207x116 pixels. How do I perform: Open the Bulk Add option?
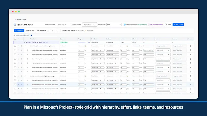(30, 31)
